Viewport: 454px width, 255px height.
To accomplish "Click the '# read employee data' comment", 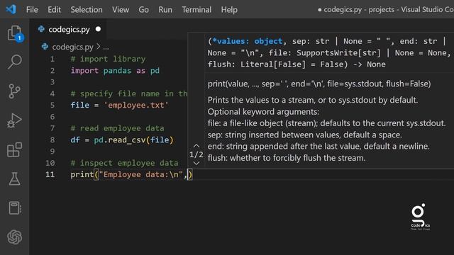I will [x=117, y=128].
